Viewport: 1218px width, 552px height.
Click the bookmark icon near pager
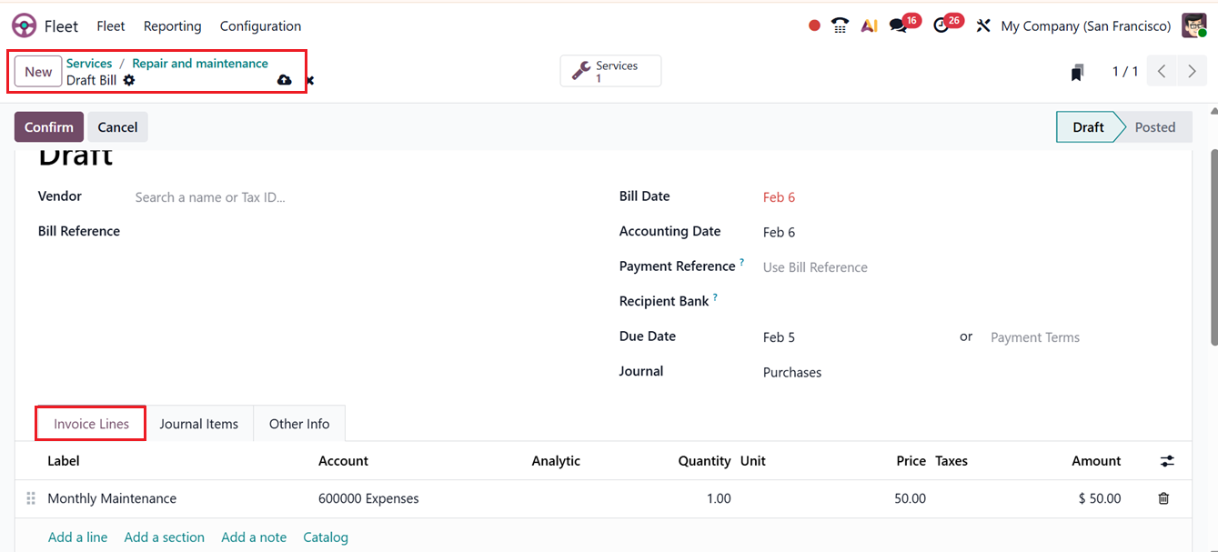pyautogui.click(x=1077, y=73)
